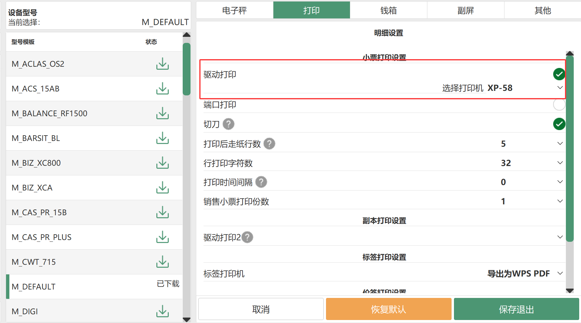Toggle the 切刀 cutter checkbox
The width and height of the screenshot is (581, 323).
coord(559,124)
